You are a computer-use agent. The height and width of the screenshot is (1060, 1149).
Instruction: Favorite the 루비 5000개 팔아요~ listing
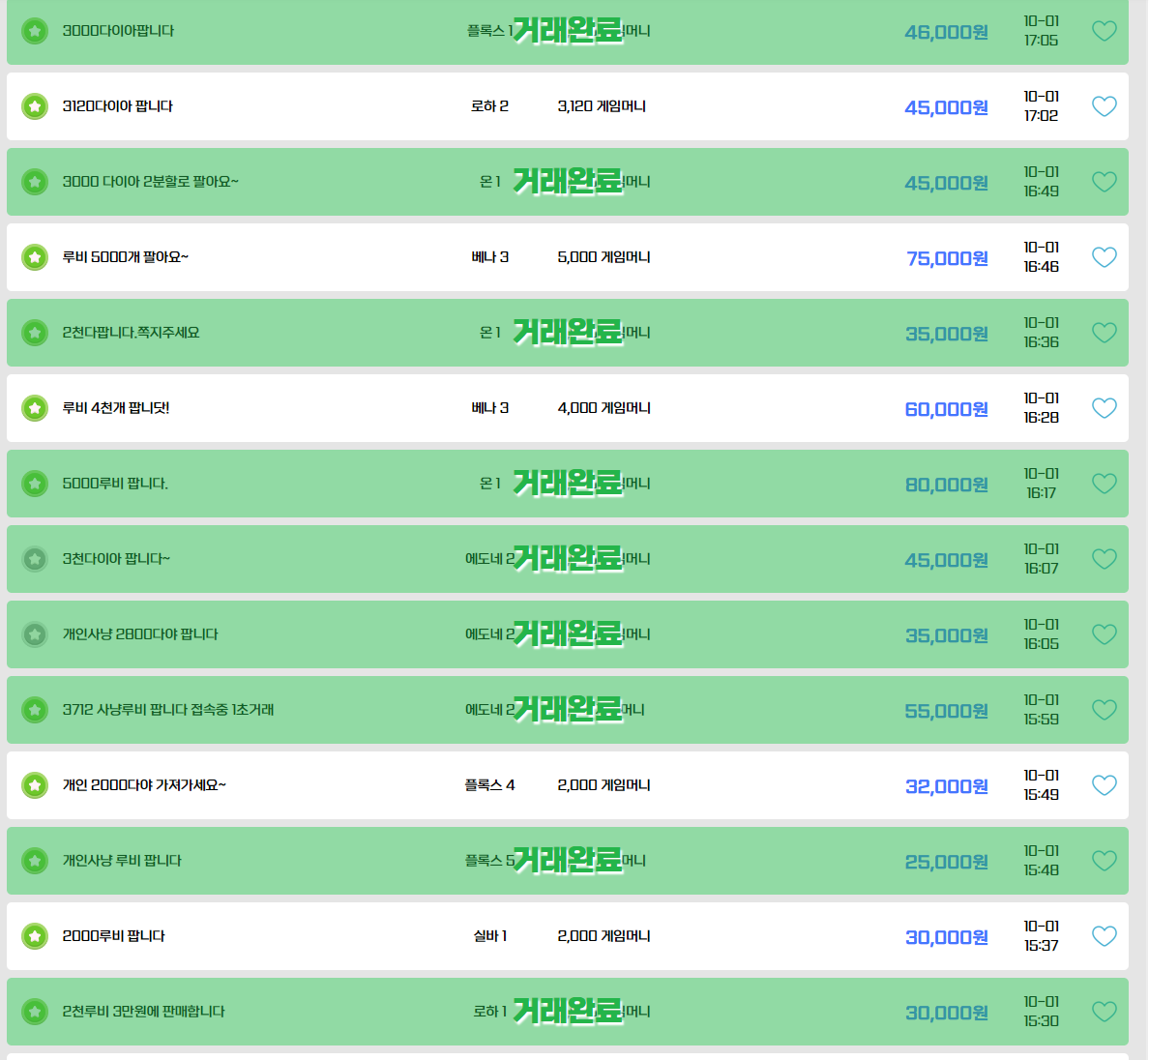(x=1104, y=257)
